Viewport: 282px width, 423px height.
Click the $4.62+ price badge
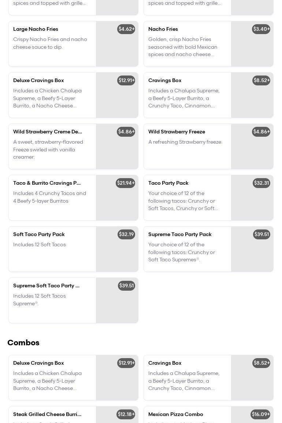[126, 29]
